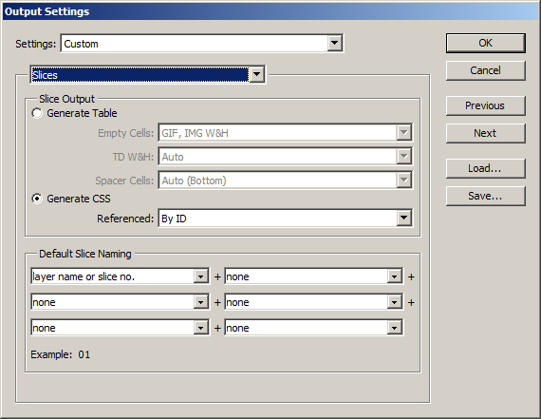Open the Slices section dropdown arrow
Viewport: 541px width, 419px height.
pyautogui.click(x=256, y=74)
